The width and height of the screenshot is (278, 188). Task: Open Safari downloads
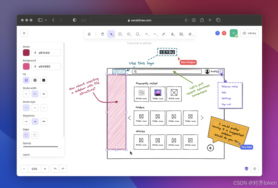coord(194,20)
